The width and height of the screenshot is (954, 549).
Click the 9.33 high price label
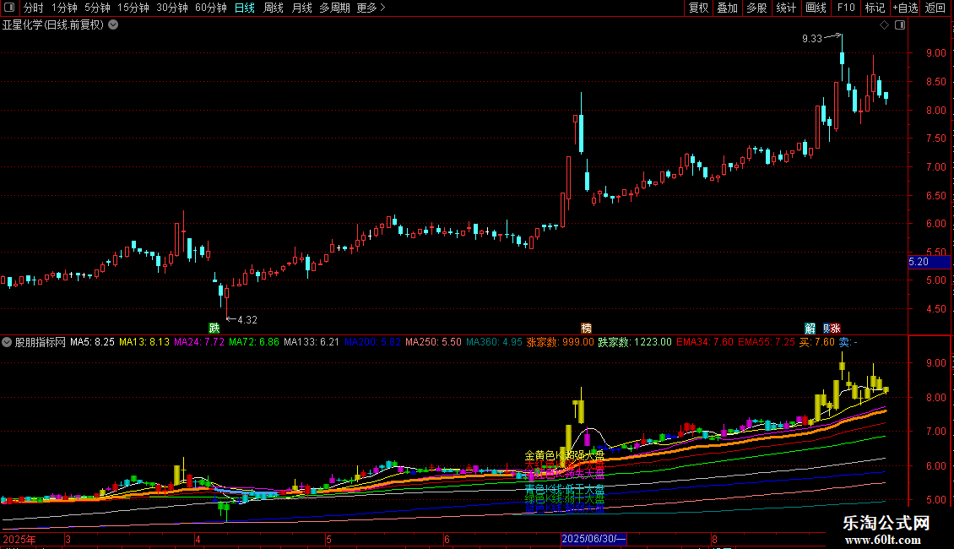pos(811,39)
